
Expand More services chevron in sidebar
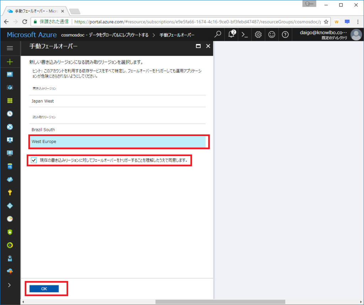point(9,285)
